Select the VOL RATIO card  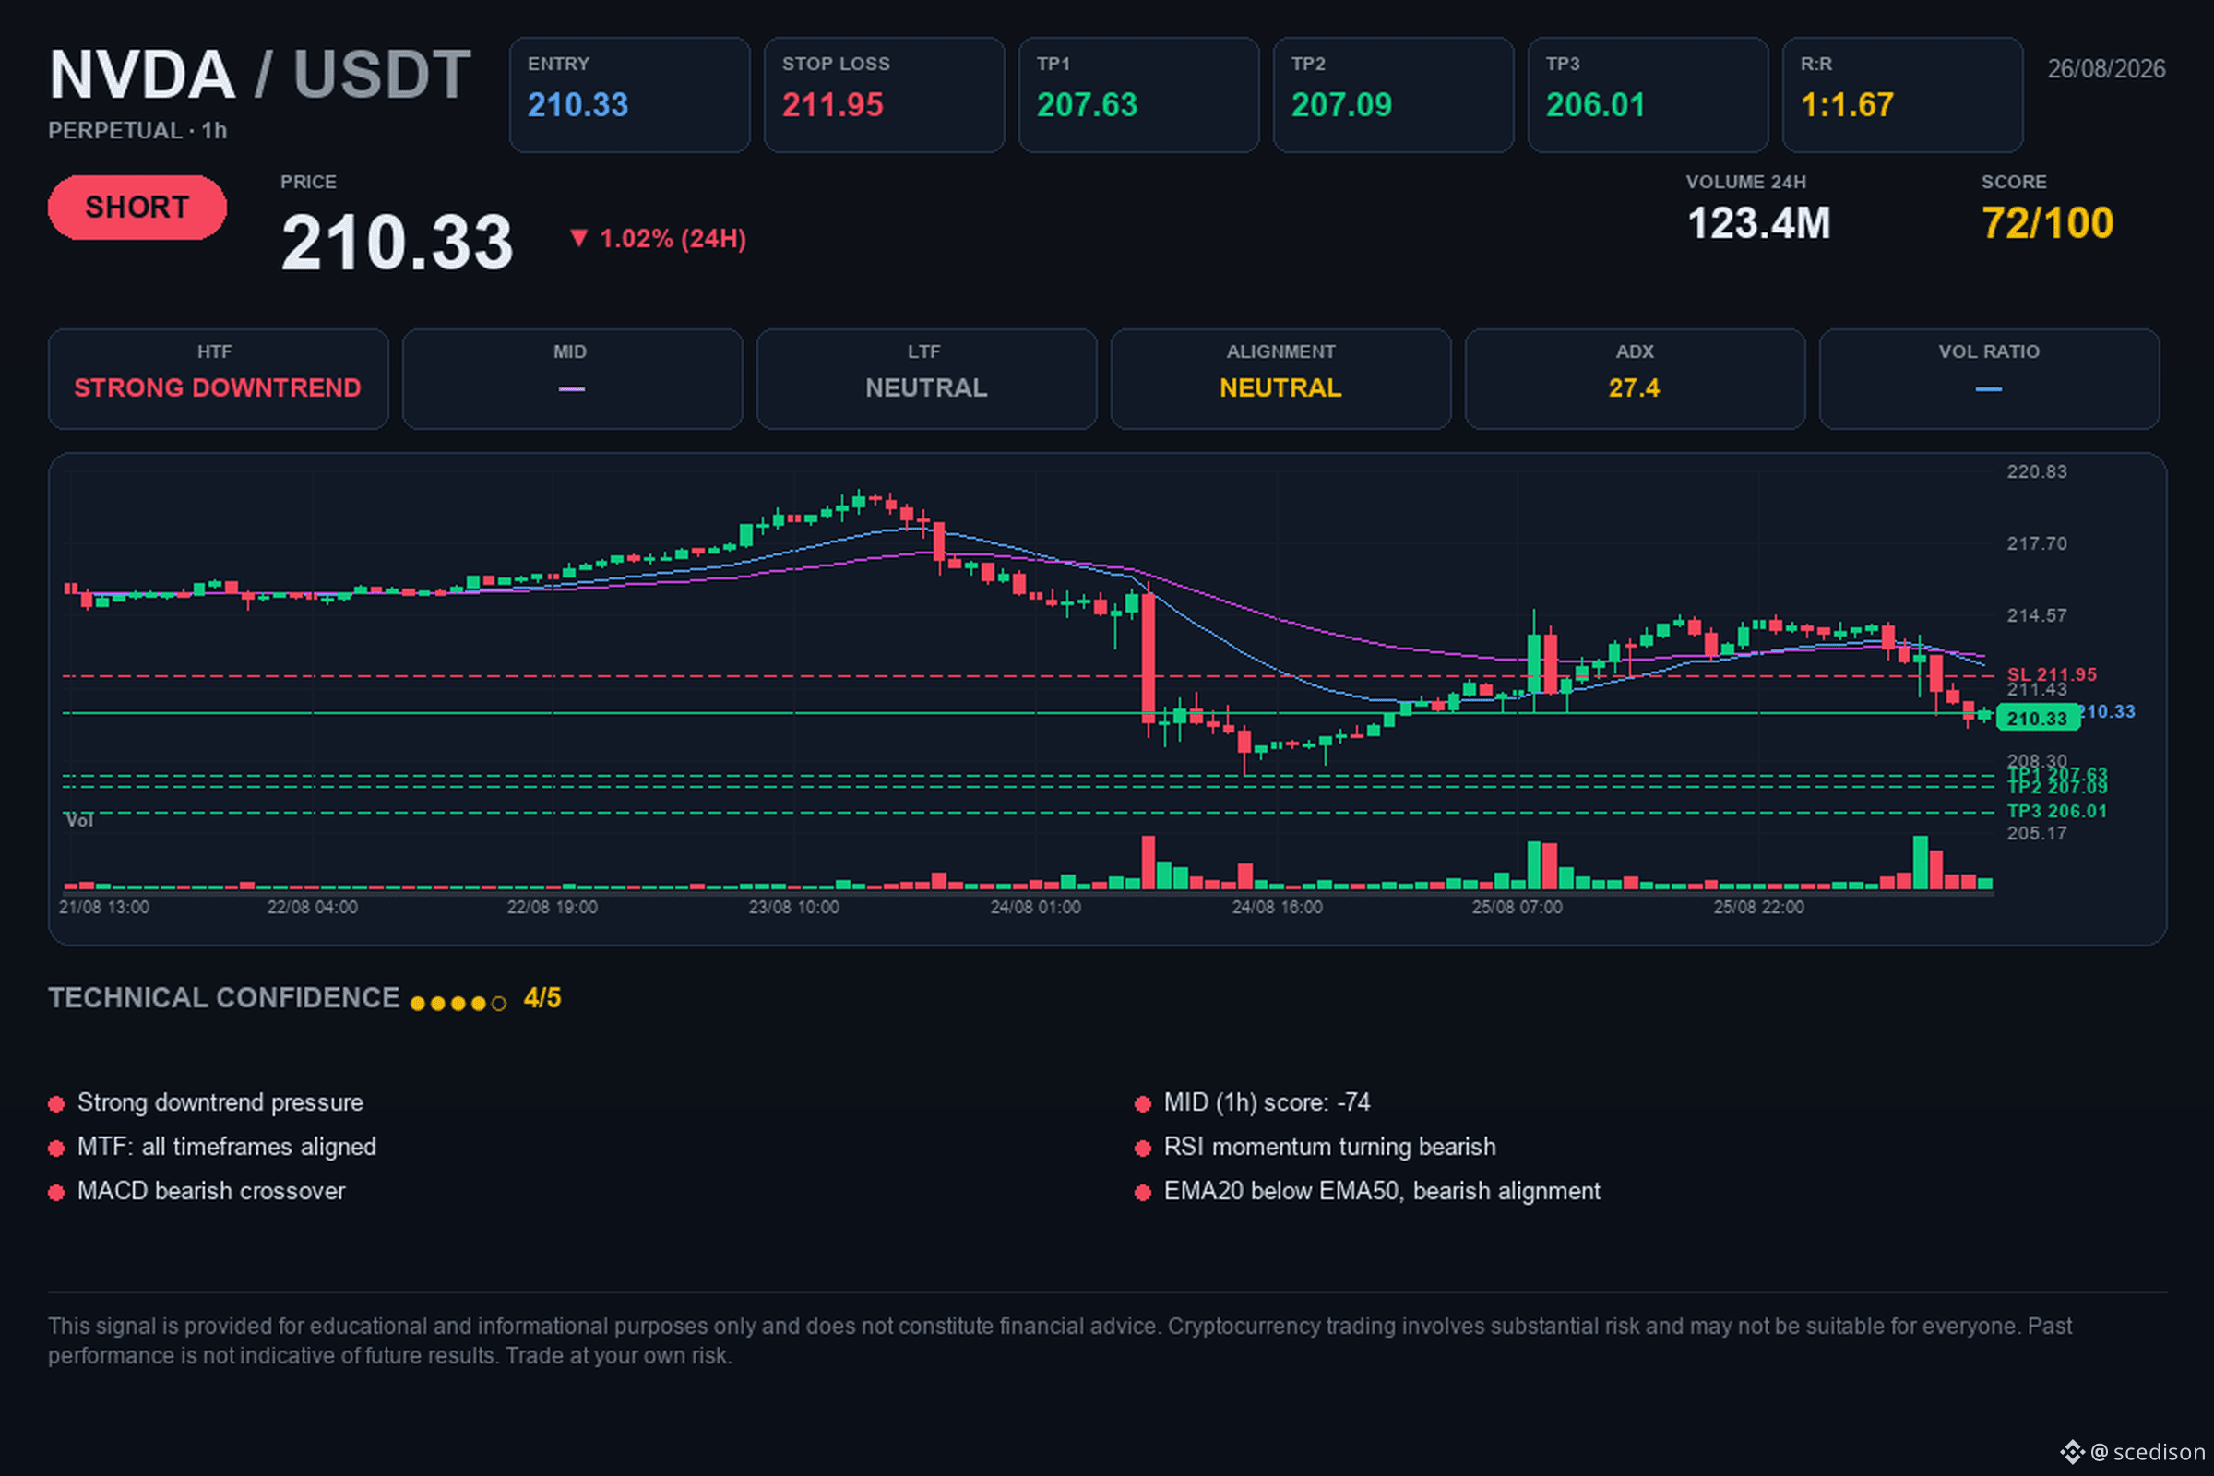[1990, 379]
